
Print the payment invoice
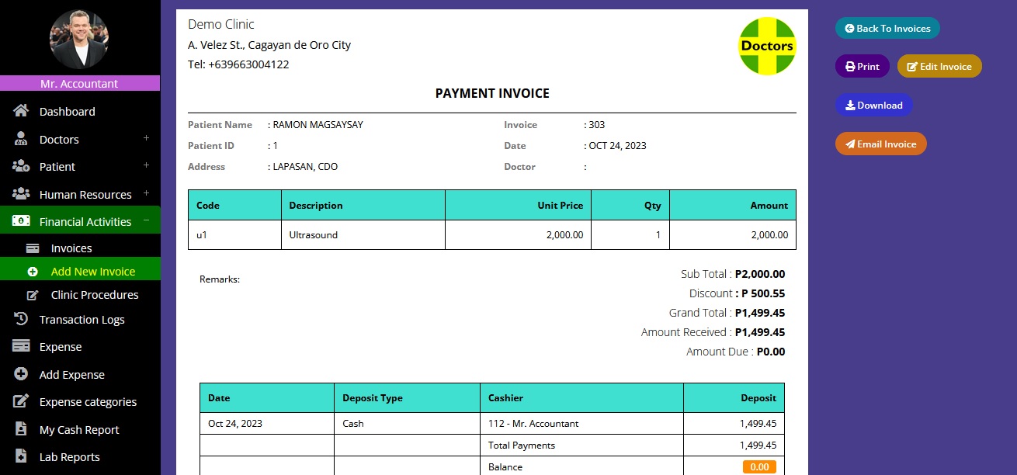[x=862, y=66]
